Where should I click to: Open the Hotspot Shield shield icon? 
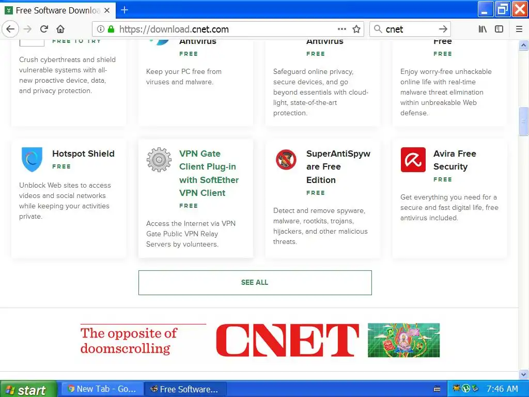(32, 159)
